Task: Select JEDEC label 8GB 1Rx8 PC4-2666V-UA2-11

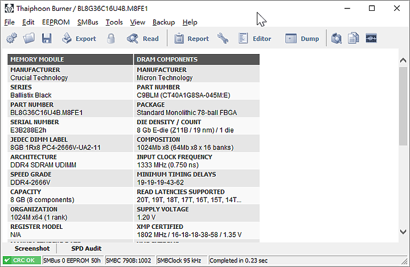Action: pos(55,147)
